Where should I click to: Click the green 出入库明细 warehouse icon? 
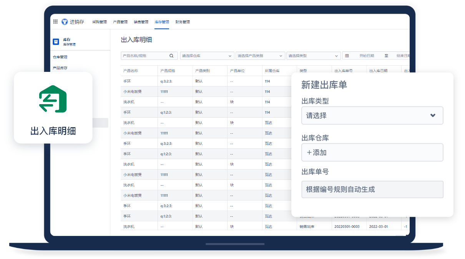click(53, 99)
